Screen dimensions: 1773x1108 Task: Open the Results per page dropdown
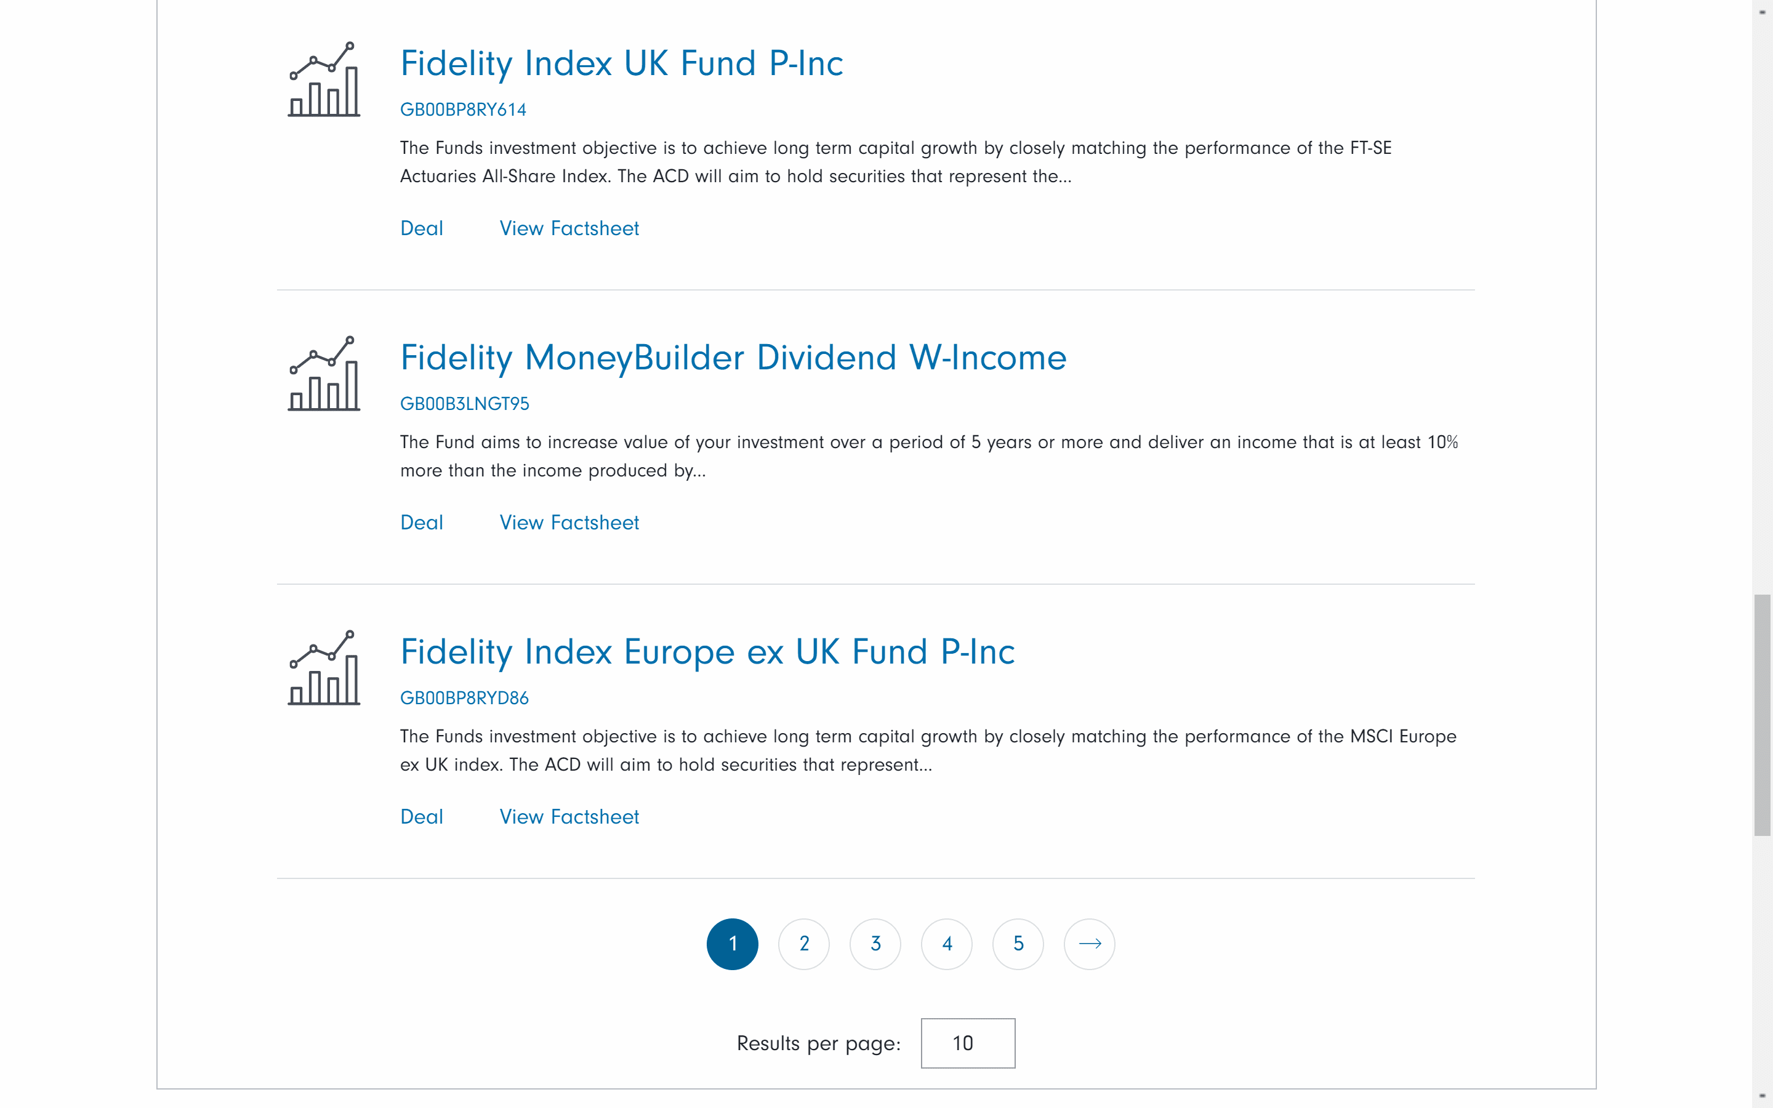(967, 1043)
